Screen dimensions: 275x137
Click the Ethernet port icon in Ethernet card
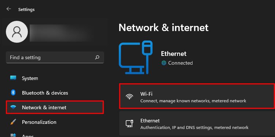pyautogui.click(x=129, y=123)
